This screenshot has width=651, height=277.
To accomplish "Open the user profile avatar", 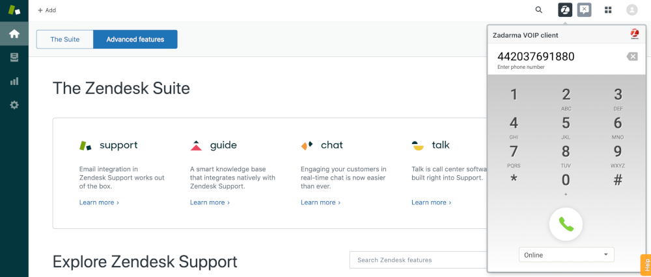I will [631, 10].
